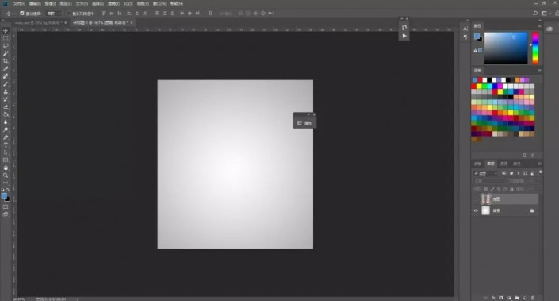Image resolution: width=559 pixels, height=301 pixels.
Task: Click the play button in Actions panel
Action: pyautogui.click(x=404, y=36)
